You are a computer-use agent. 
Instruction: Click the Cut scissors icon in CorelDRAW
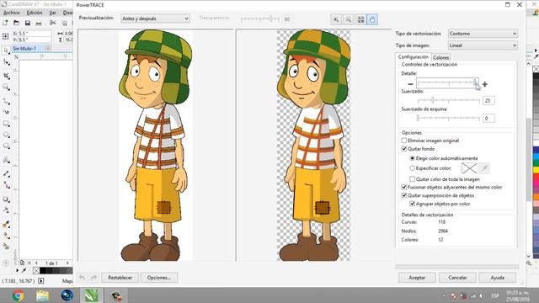(x=52, y=23)
